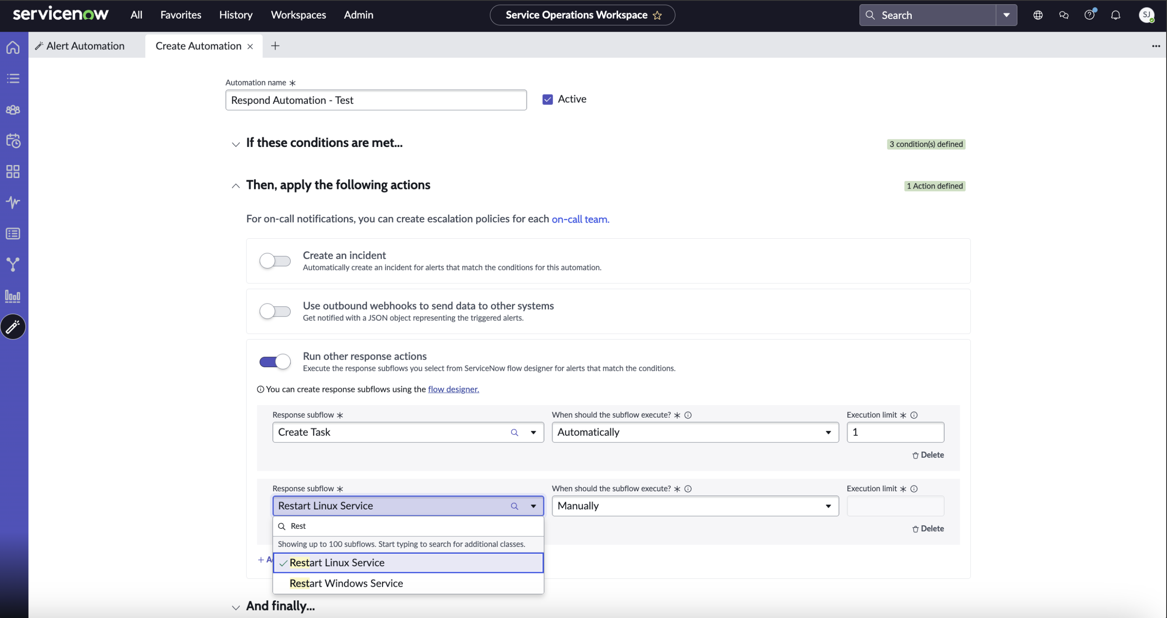The height and width of the screenshot is (618, 1167).
Task: Click the 3 condition(s) defined badge
Action: click(926, 144)
